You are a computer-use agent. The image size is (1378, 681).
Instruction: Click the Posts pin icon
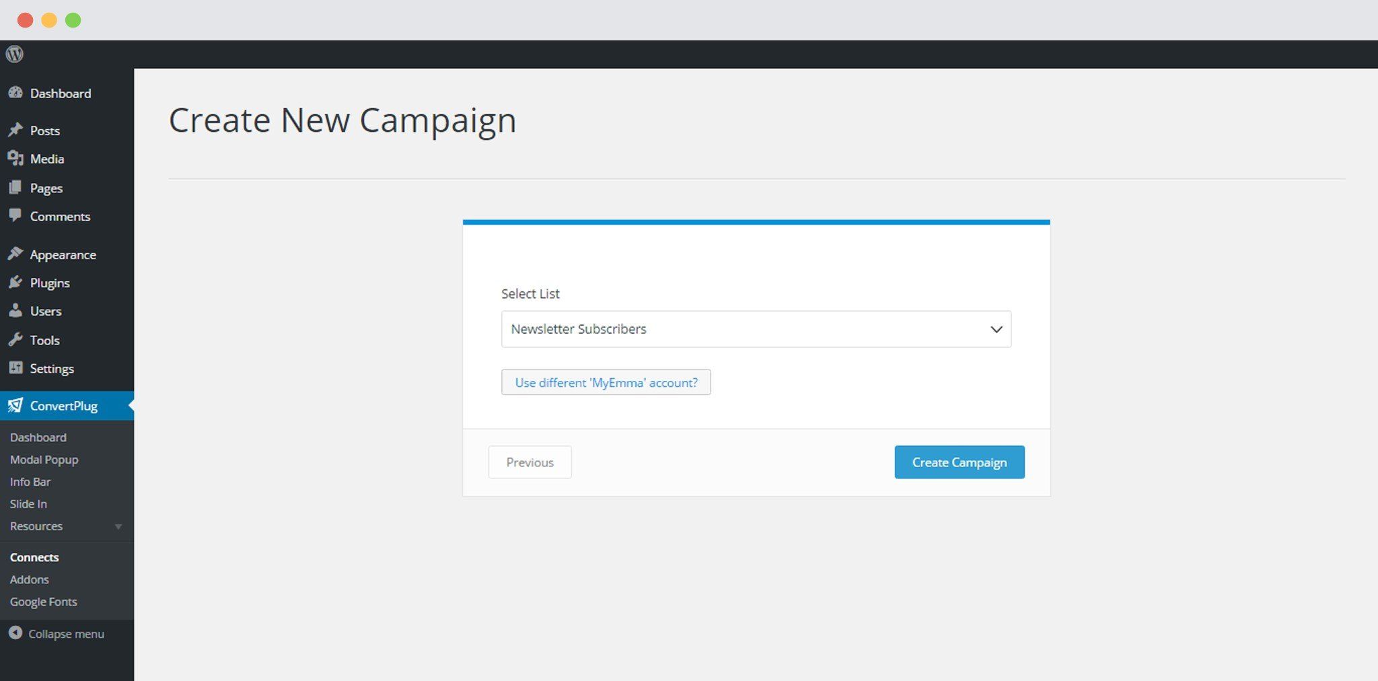coord(15,130)
